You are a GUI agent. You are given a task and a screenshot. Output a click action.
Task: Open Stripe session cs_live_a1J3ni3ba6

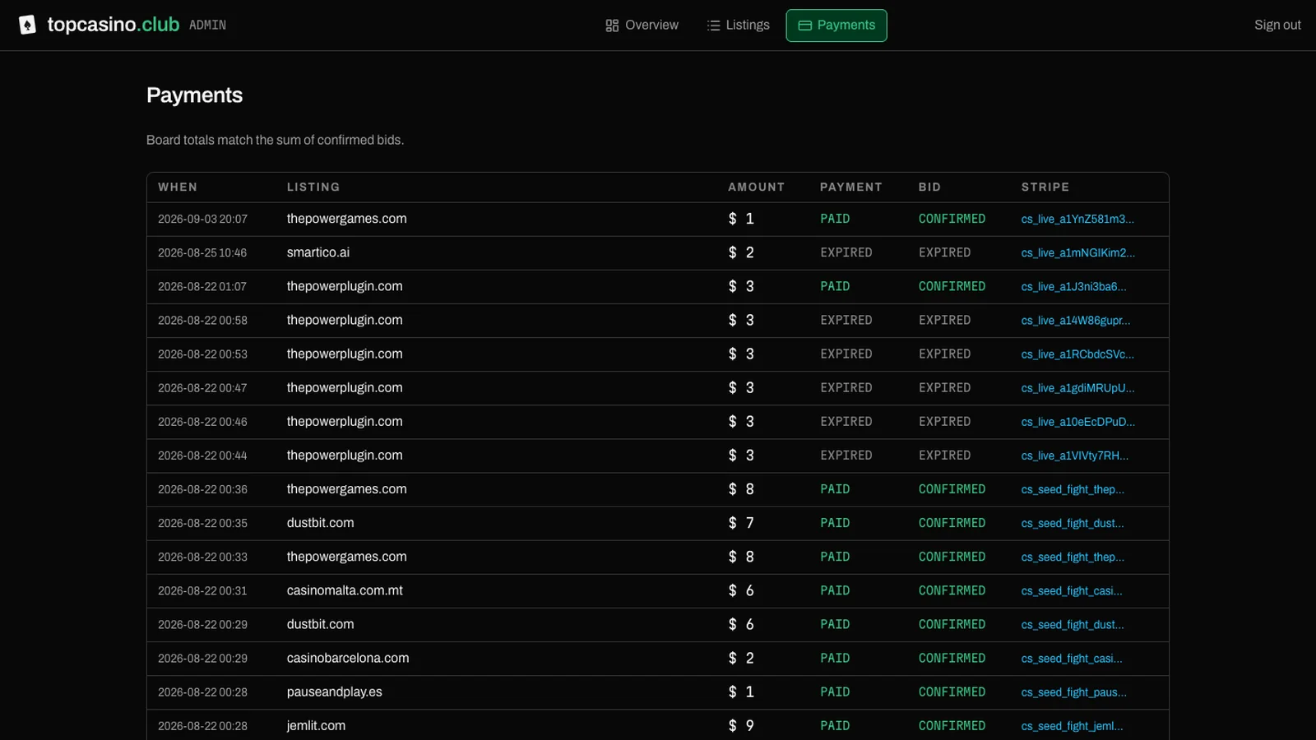[x=1073, y=287]
